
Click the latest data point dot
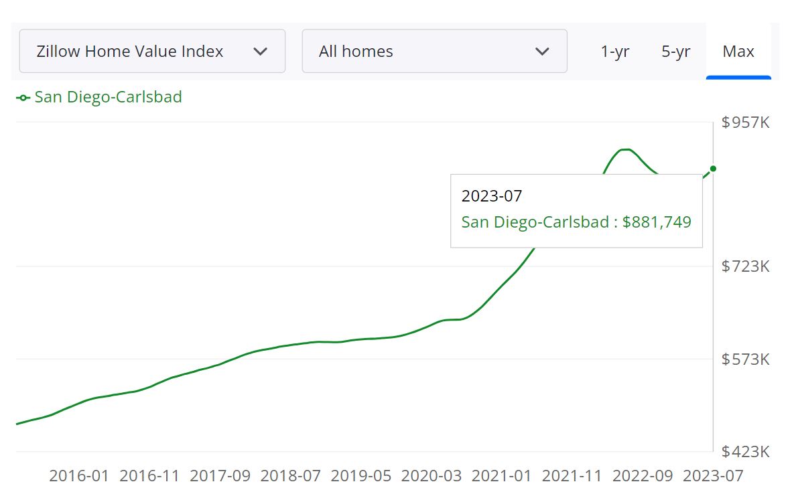tap(712, 168)
